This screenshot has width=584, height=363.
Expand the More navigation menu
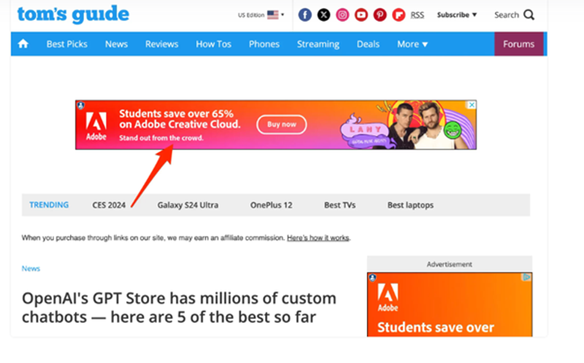point(412,45)
